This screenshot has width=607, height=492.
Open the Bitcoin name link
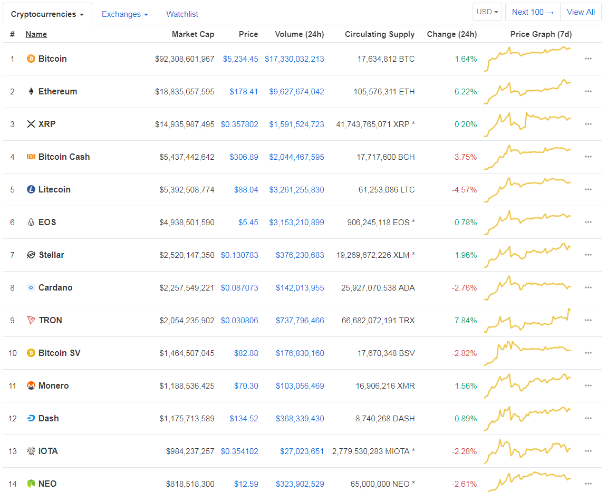point(53,59)
